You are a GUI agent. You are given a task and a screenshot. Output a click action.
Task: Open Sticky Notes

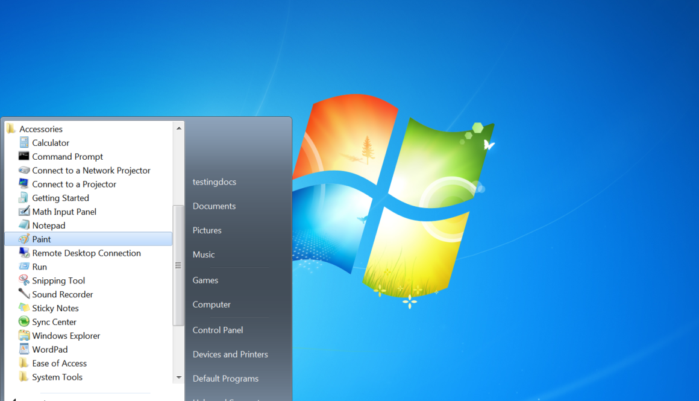pyautogui.click(x=54, y=308)
